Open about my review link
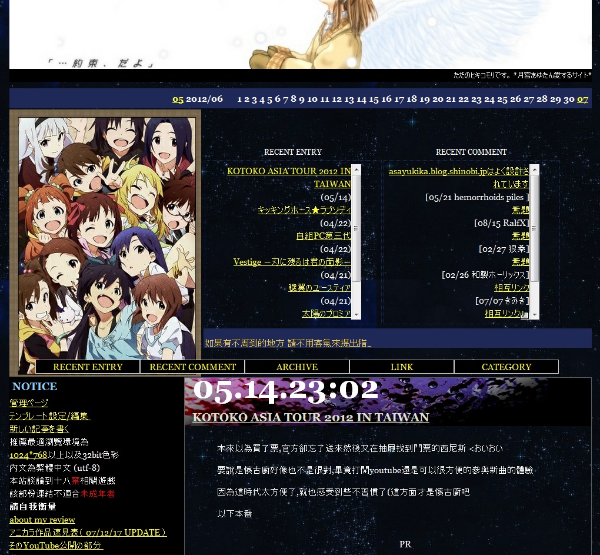Image resolution: width=600 pixels, height=555 pixels. pyautogui.click(x=42, y=520)
